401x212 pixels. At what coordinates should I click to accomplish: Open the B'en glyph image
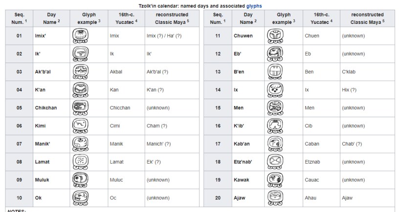click(x=275, y=72)
